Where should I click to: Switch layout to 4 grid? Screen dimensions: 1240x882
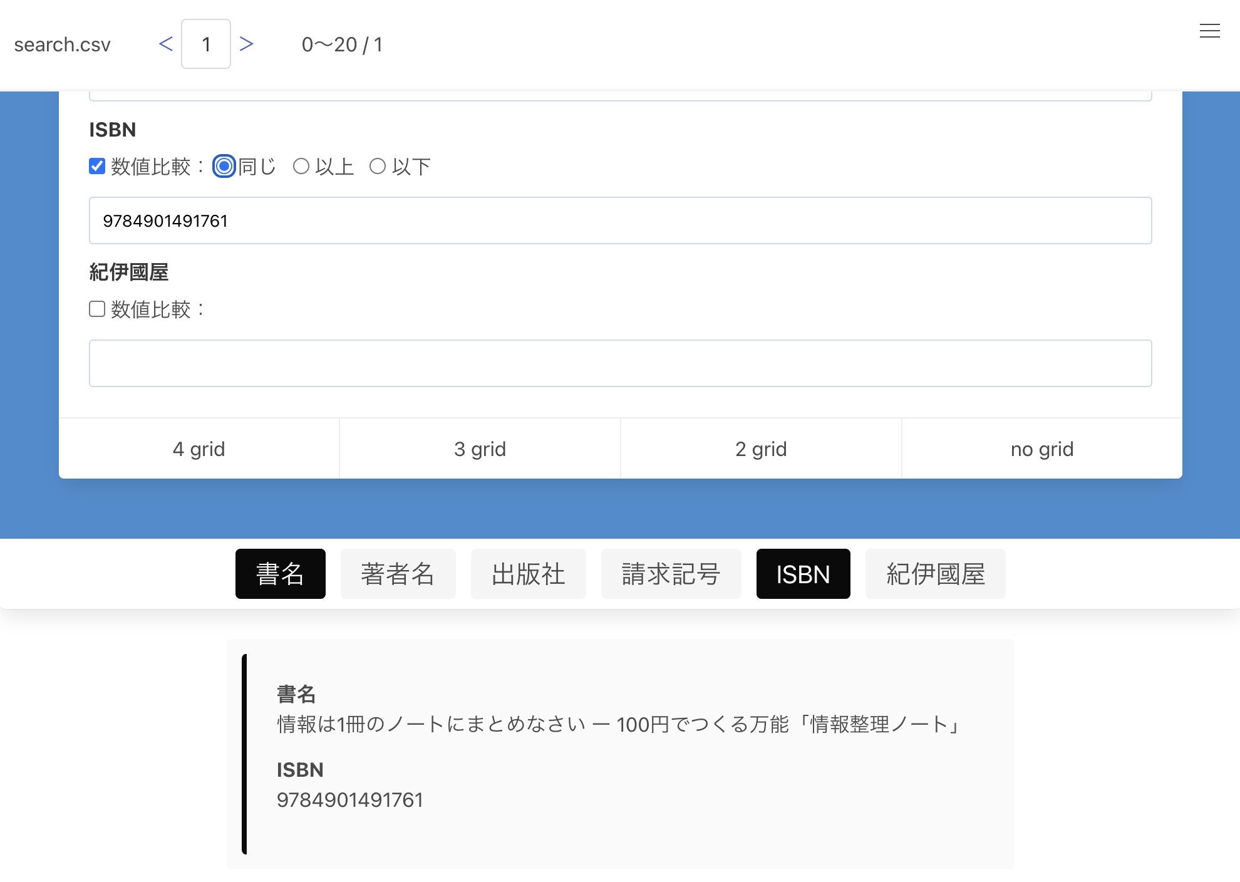coord(199,449)
